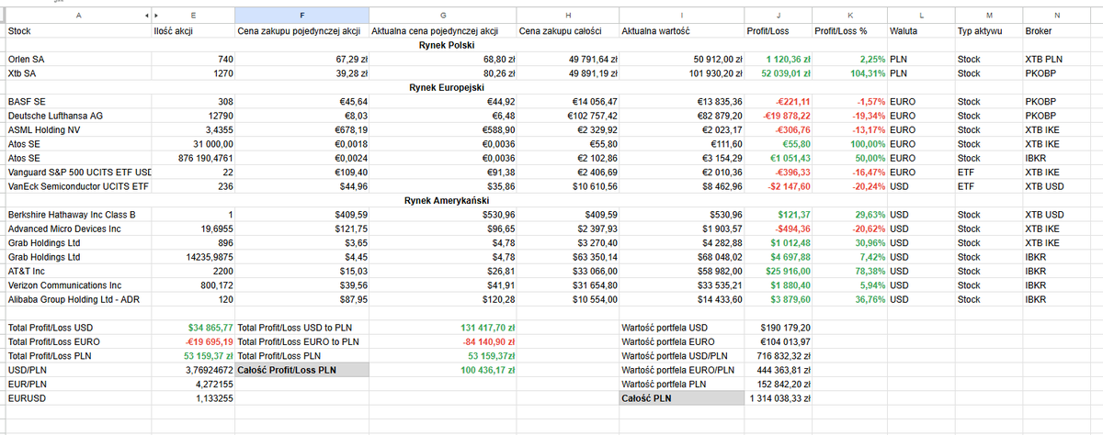Expand hidden columns with the right arrow in column E's header
The height and width of the screenshot is (435, 1103).
coord(156,16)
